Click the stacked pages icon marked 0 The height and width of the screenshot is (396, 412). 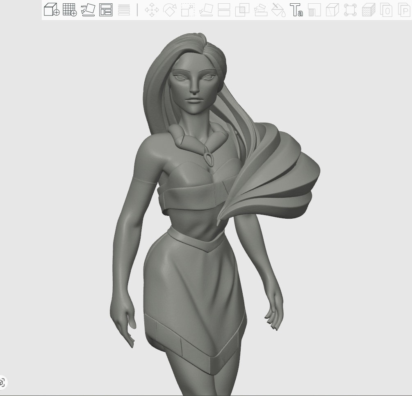pos(386,10)
